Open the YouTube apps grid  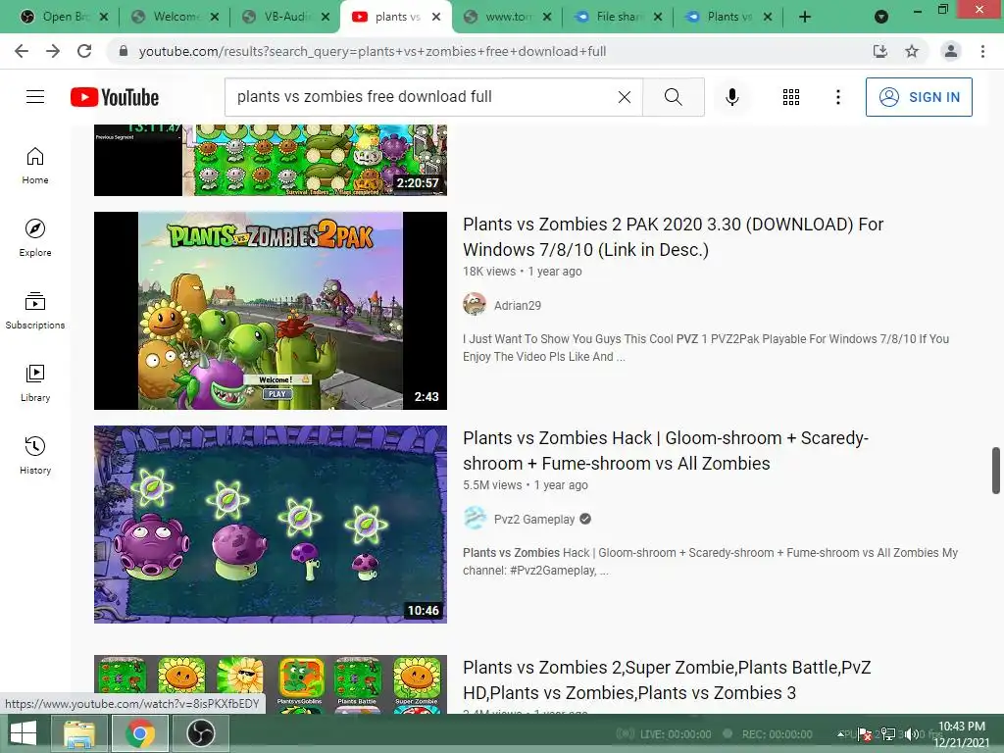click(x=791, y=97)
